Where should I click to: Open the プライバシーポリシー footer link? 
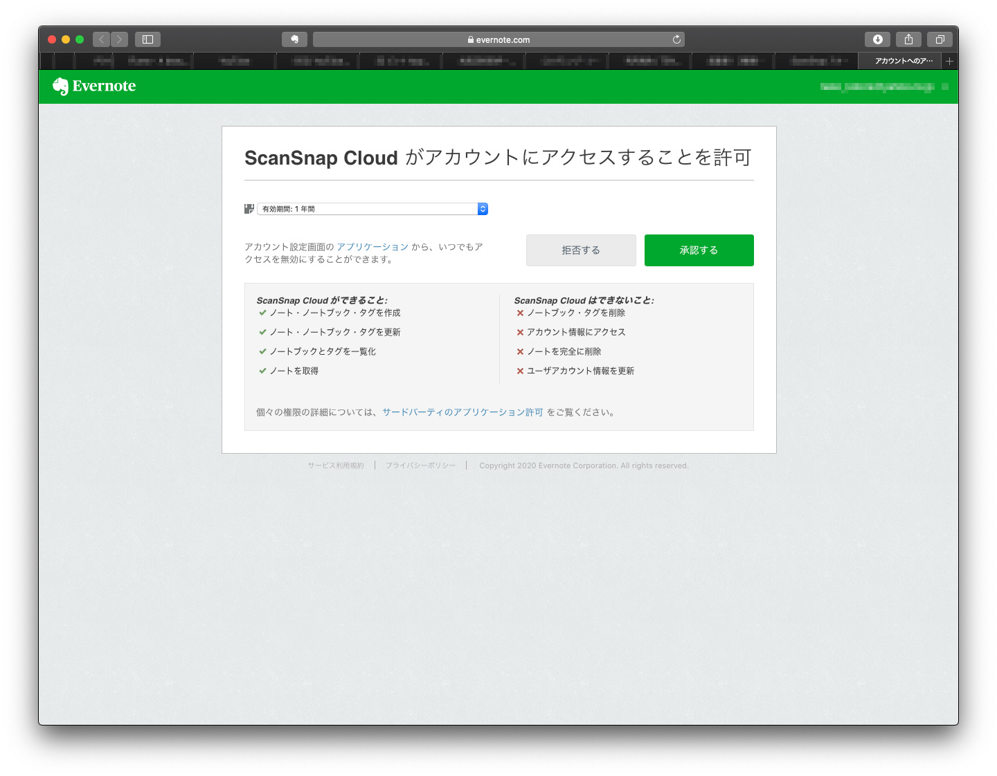point(420,465)
